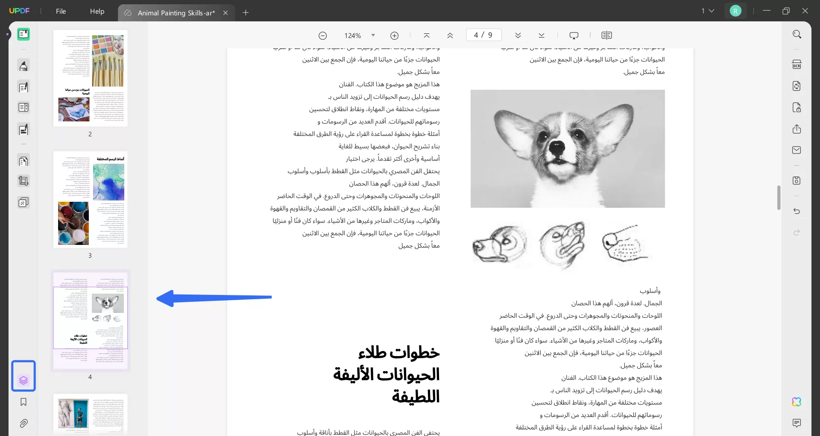
Task: Open the Crop pages tool
Action: pyautogui.click(x=23, y=180)
